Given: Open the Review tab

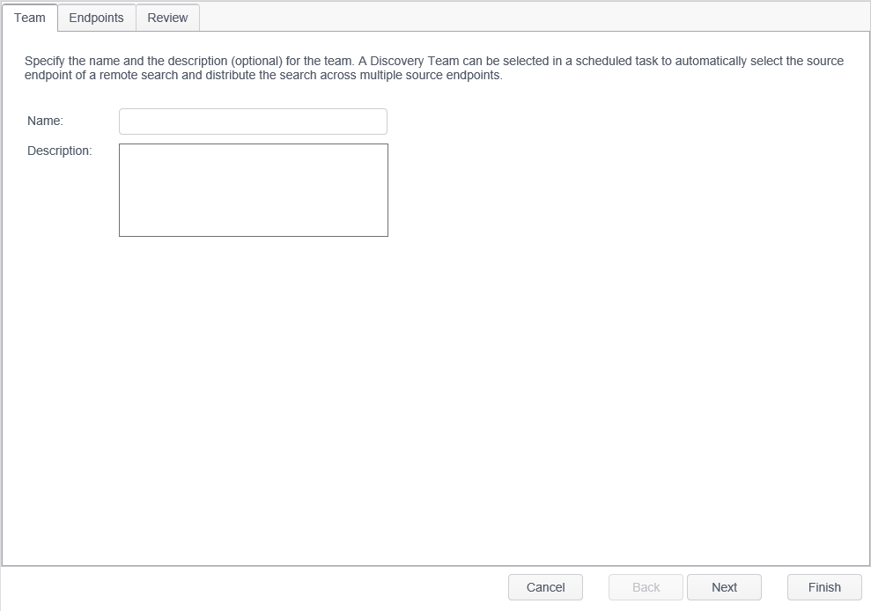Looking at the screenshot, I should coord(167,18).
